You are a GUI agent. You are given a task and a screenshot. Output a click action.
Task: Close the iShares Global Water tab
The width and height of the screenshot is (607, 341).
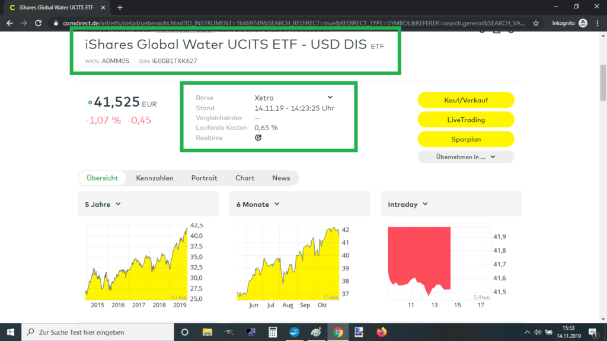tap(103, 7)
